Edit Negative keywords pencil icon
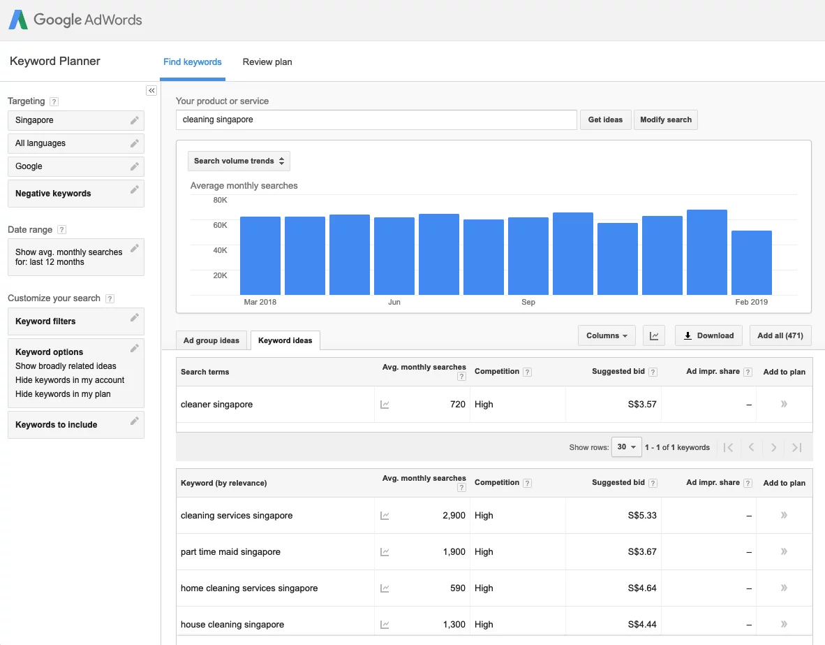The height and width of the screenshot is (645, 825). coord(135,189)
